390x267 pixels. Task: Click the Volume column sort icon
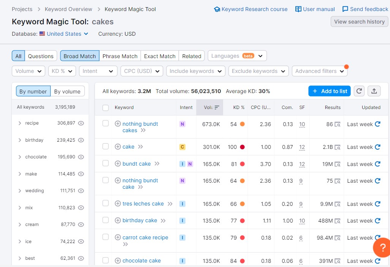click(x=217, y=107)
